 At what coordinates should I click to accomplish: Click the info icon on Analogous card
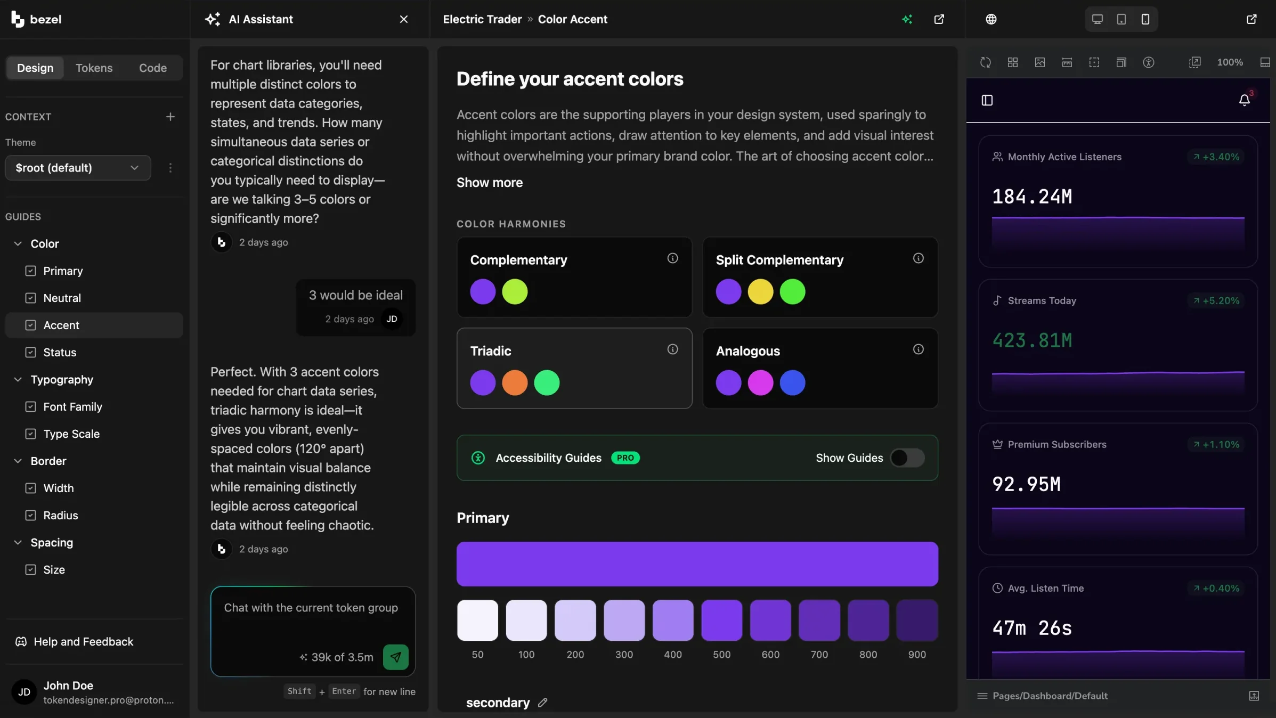coord(919,349)
